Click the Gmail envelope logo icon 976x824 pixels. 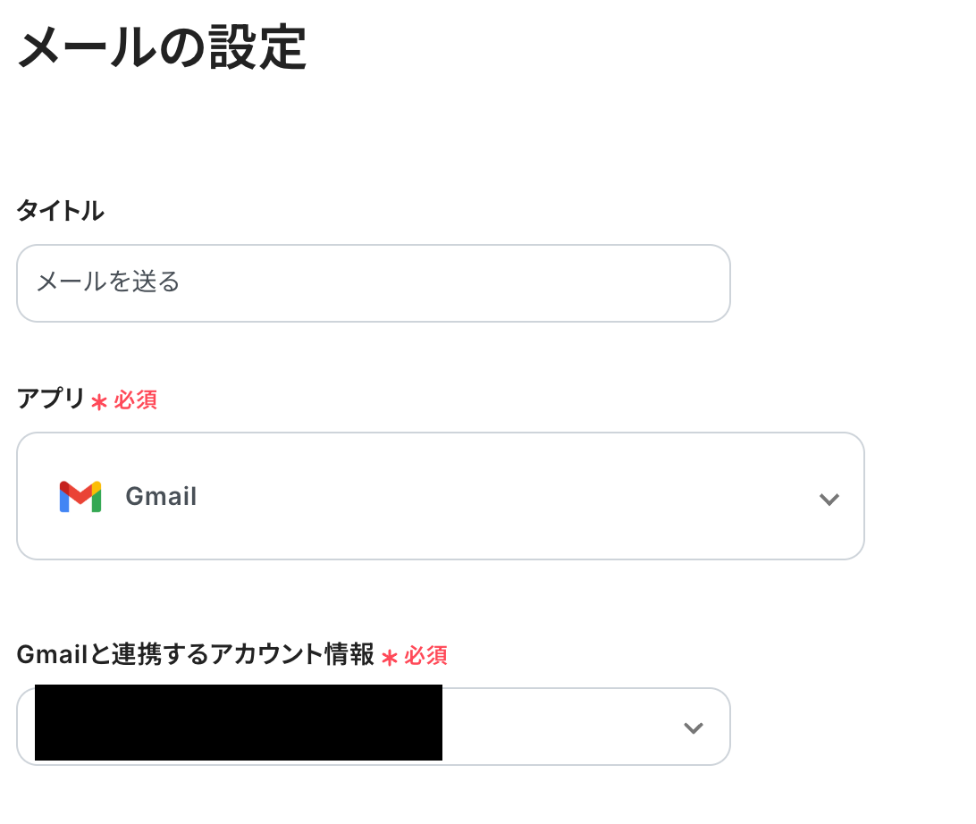(x=80, y=496)
